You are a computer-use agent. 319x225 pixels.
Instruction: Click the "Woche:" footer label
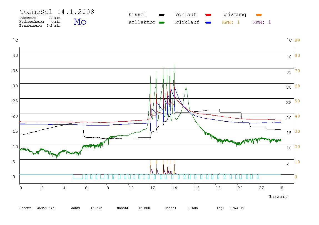coord(170,208)
